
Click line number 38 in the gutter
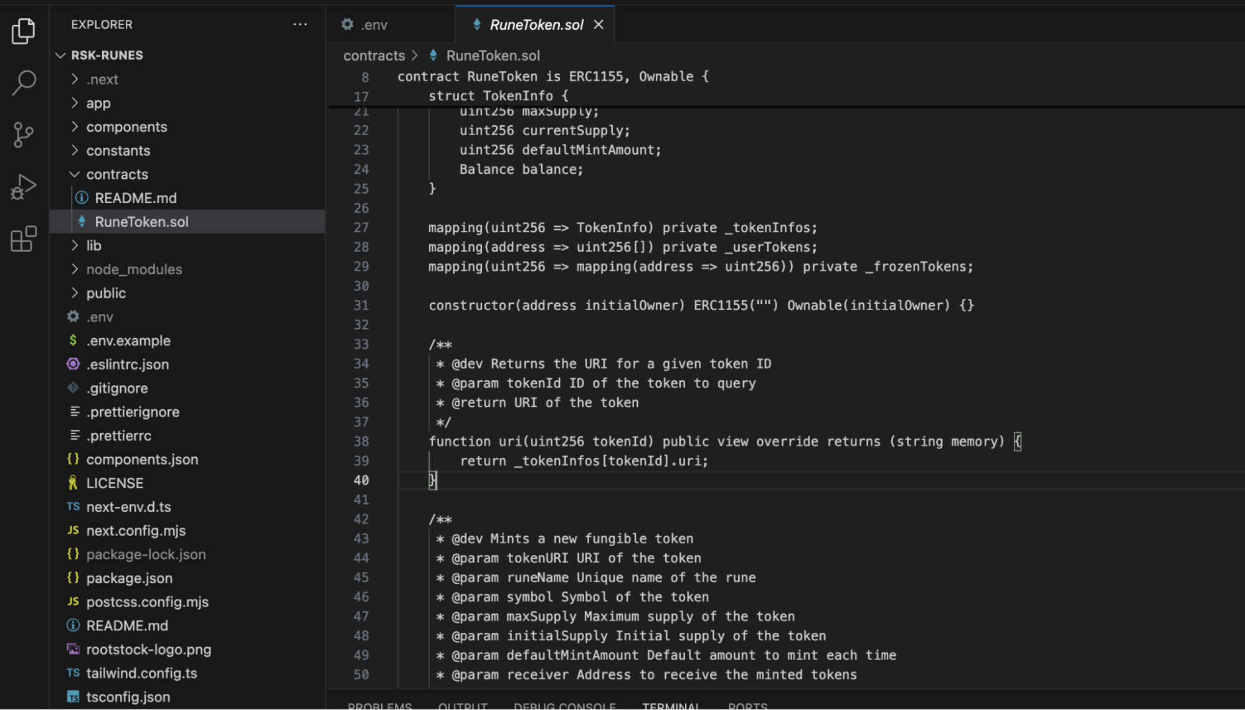coord(361,442)
